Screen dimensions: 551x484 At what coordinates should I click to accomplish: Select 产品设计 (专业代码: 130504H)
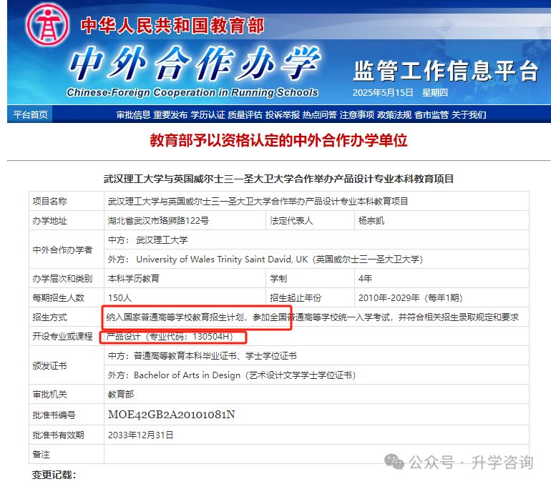click(x=170, y=337)
